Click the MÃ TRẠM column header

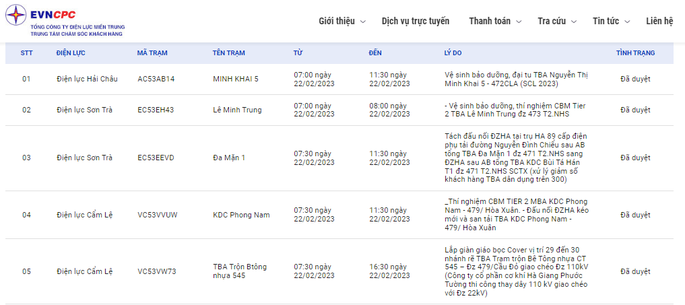152,53
